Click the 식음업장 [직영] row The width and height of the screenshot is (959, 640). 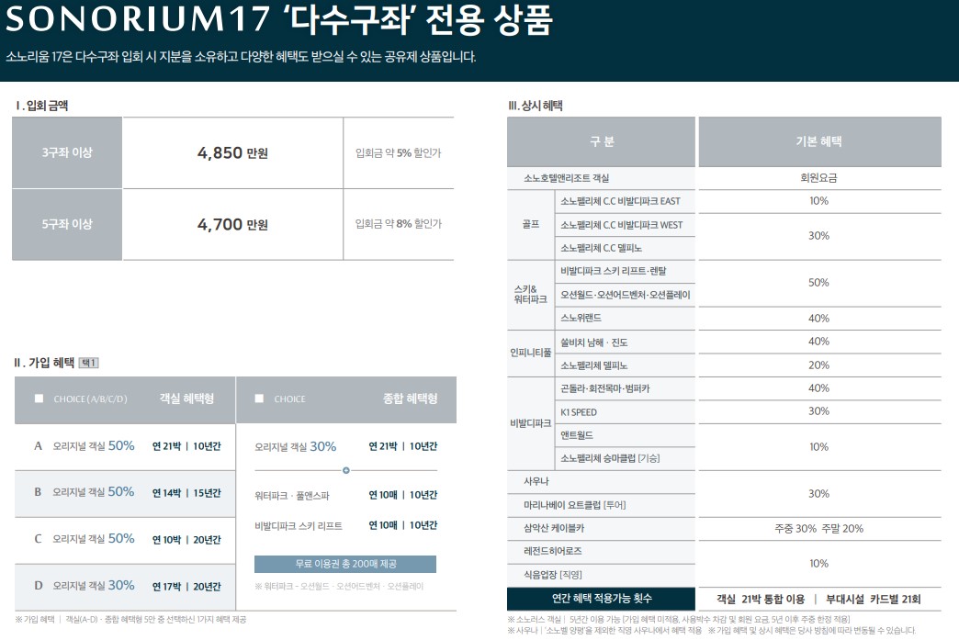point(601,575)
